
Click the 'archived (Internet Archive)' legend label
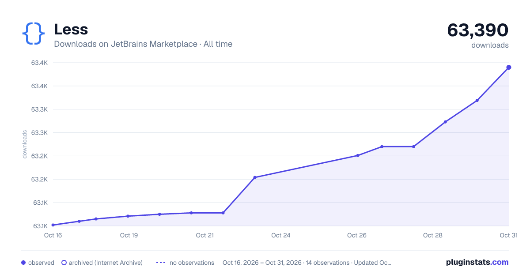[106, 263]
